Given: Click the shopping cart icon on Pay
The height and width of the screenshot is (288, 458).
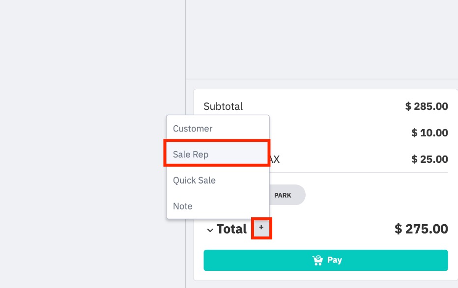Looking at the screenshot, I should 317,260.
